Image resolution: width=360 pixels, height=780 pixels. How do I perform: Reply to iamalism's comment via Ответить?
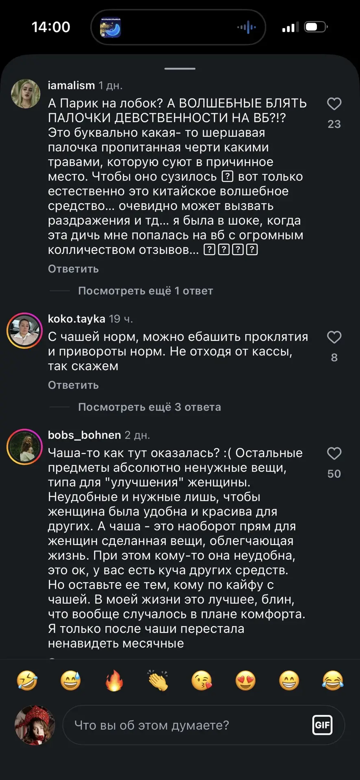point(73,269)
